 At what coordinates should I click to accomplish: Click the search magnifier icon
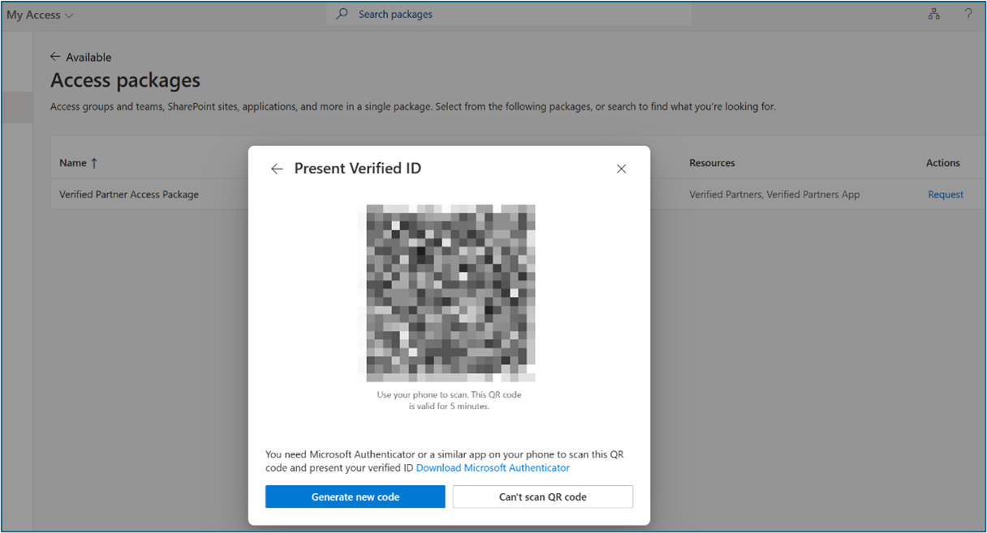(343, 15)
